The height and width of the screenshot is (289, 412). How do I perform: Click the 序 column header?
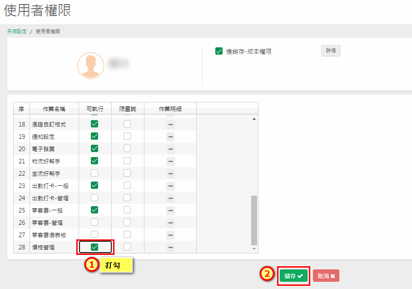pyautogui.click(x=21, y=109)
